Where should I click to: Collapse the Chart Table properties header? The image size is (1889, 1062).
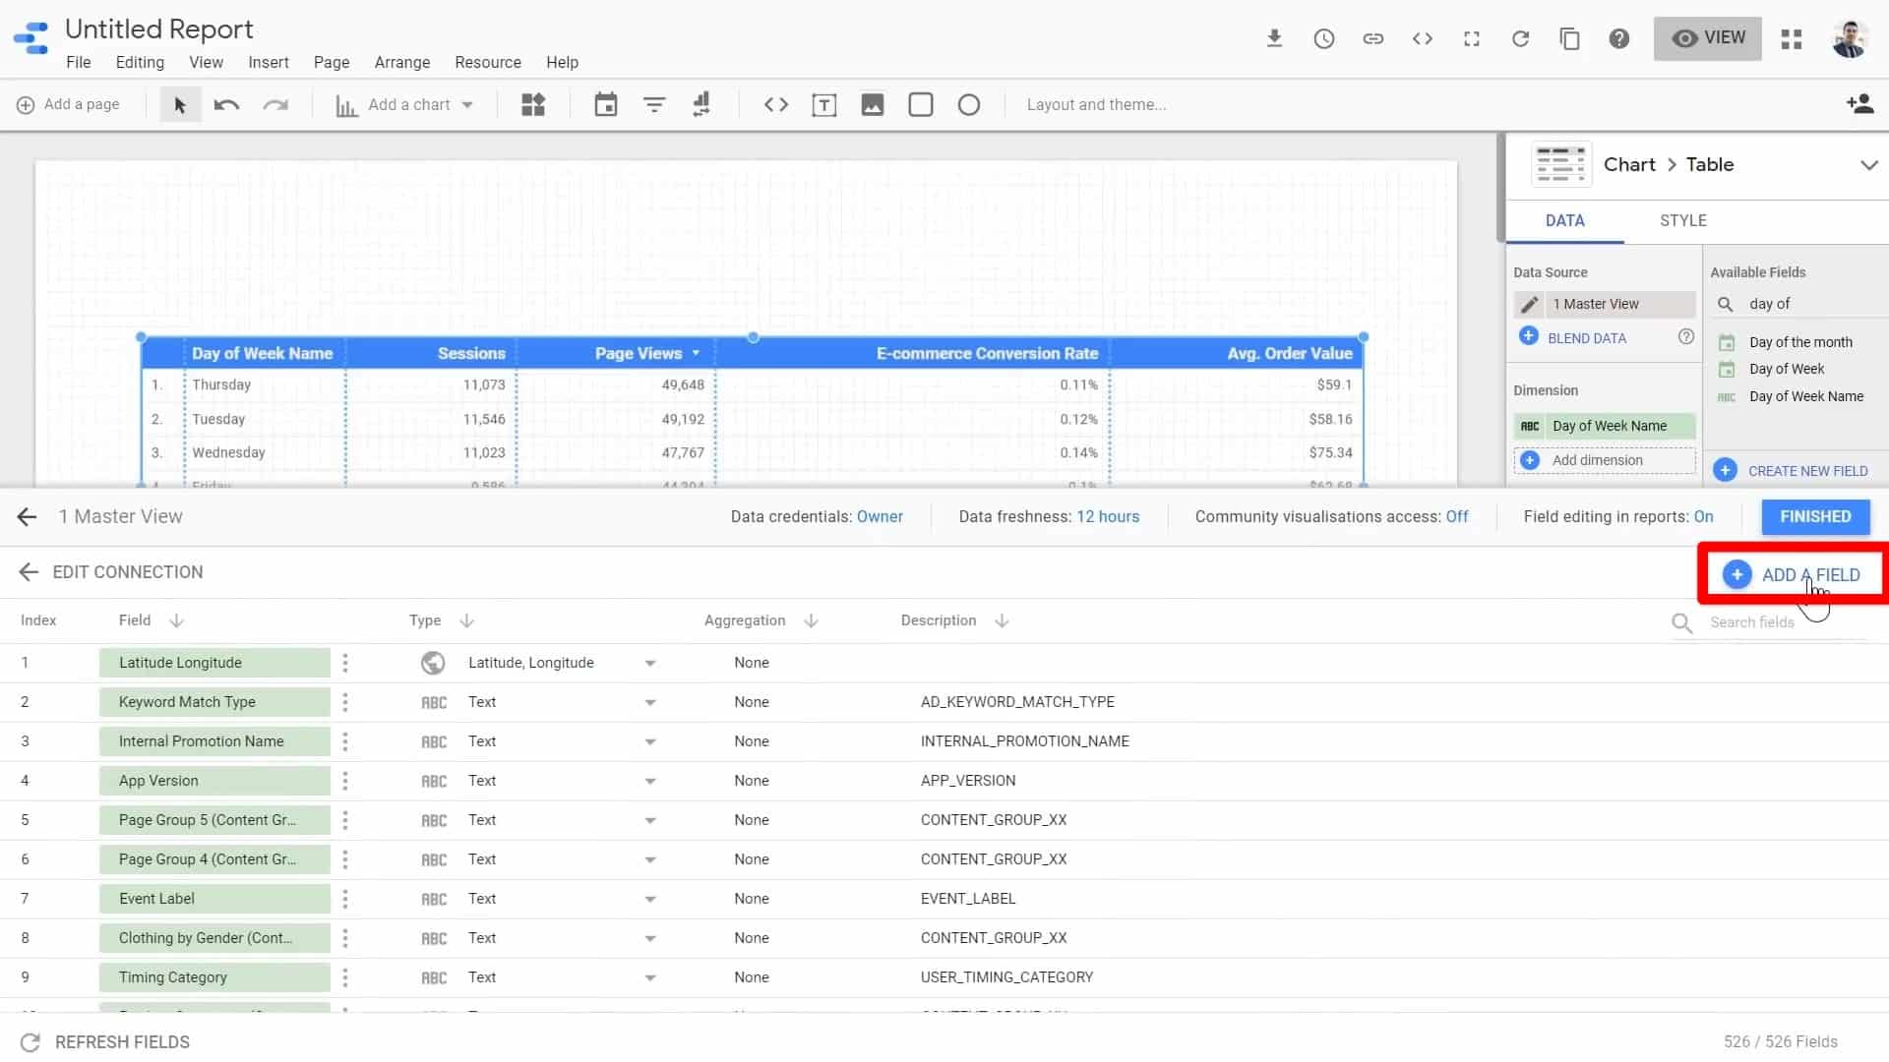1869,164
